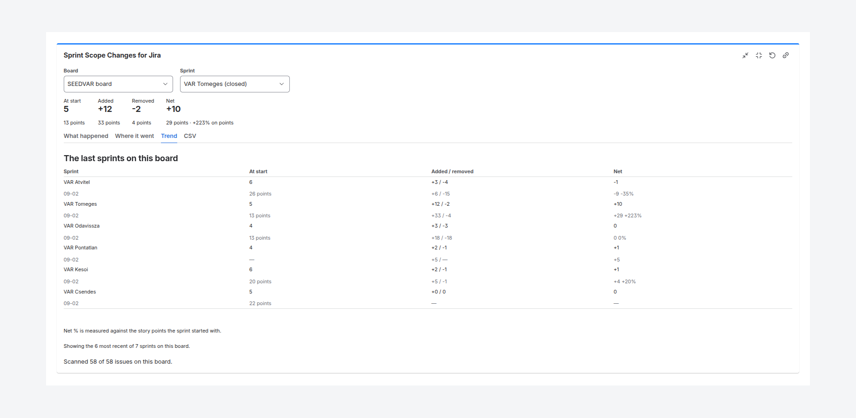Viewport: 856px width, 418px height.
Task: Click the Sprint column header
Action: pos(71,171)
